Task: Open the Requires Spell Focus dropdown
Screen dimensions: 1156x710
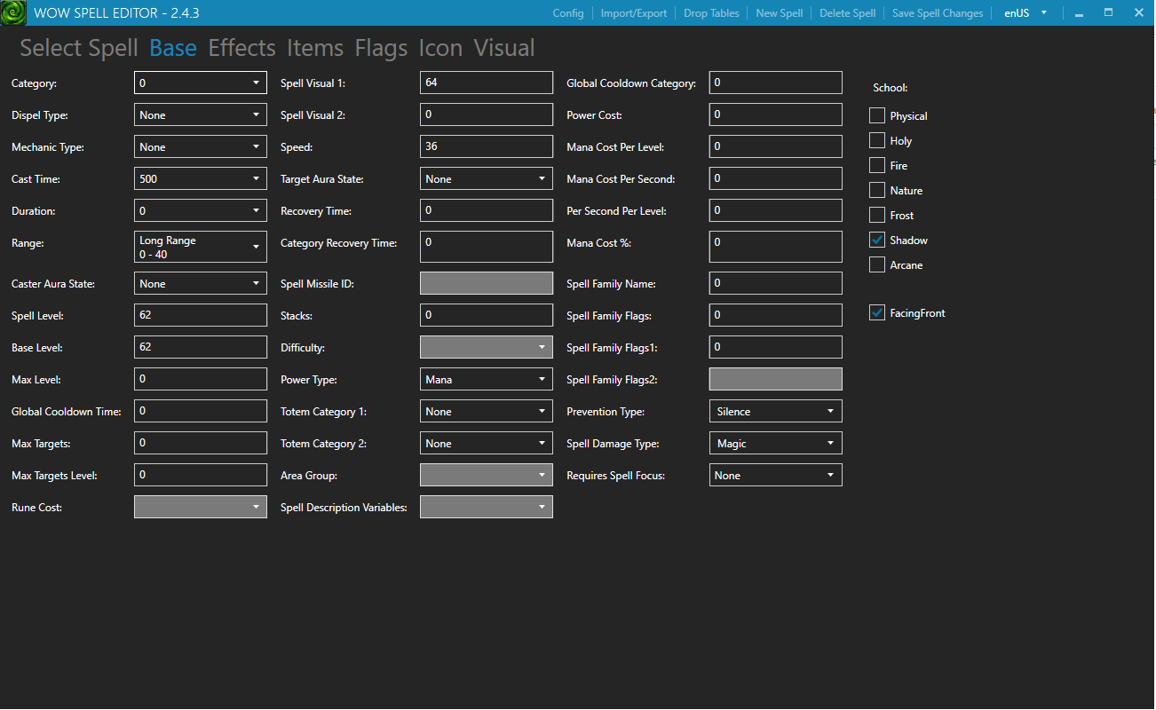Action: (774, 475)
